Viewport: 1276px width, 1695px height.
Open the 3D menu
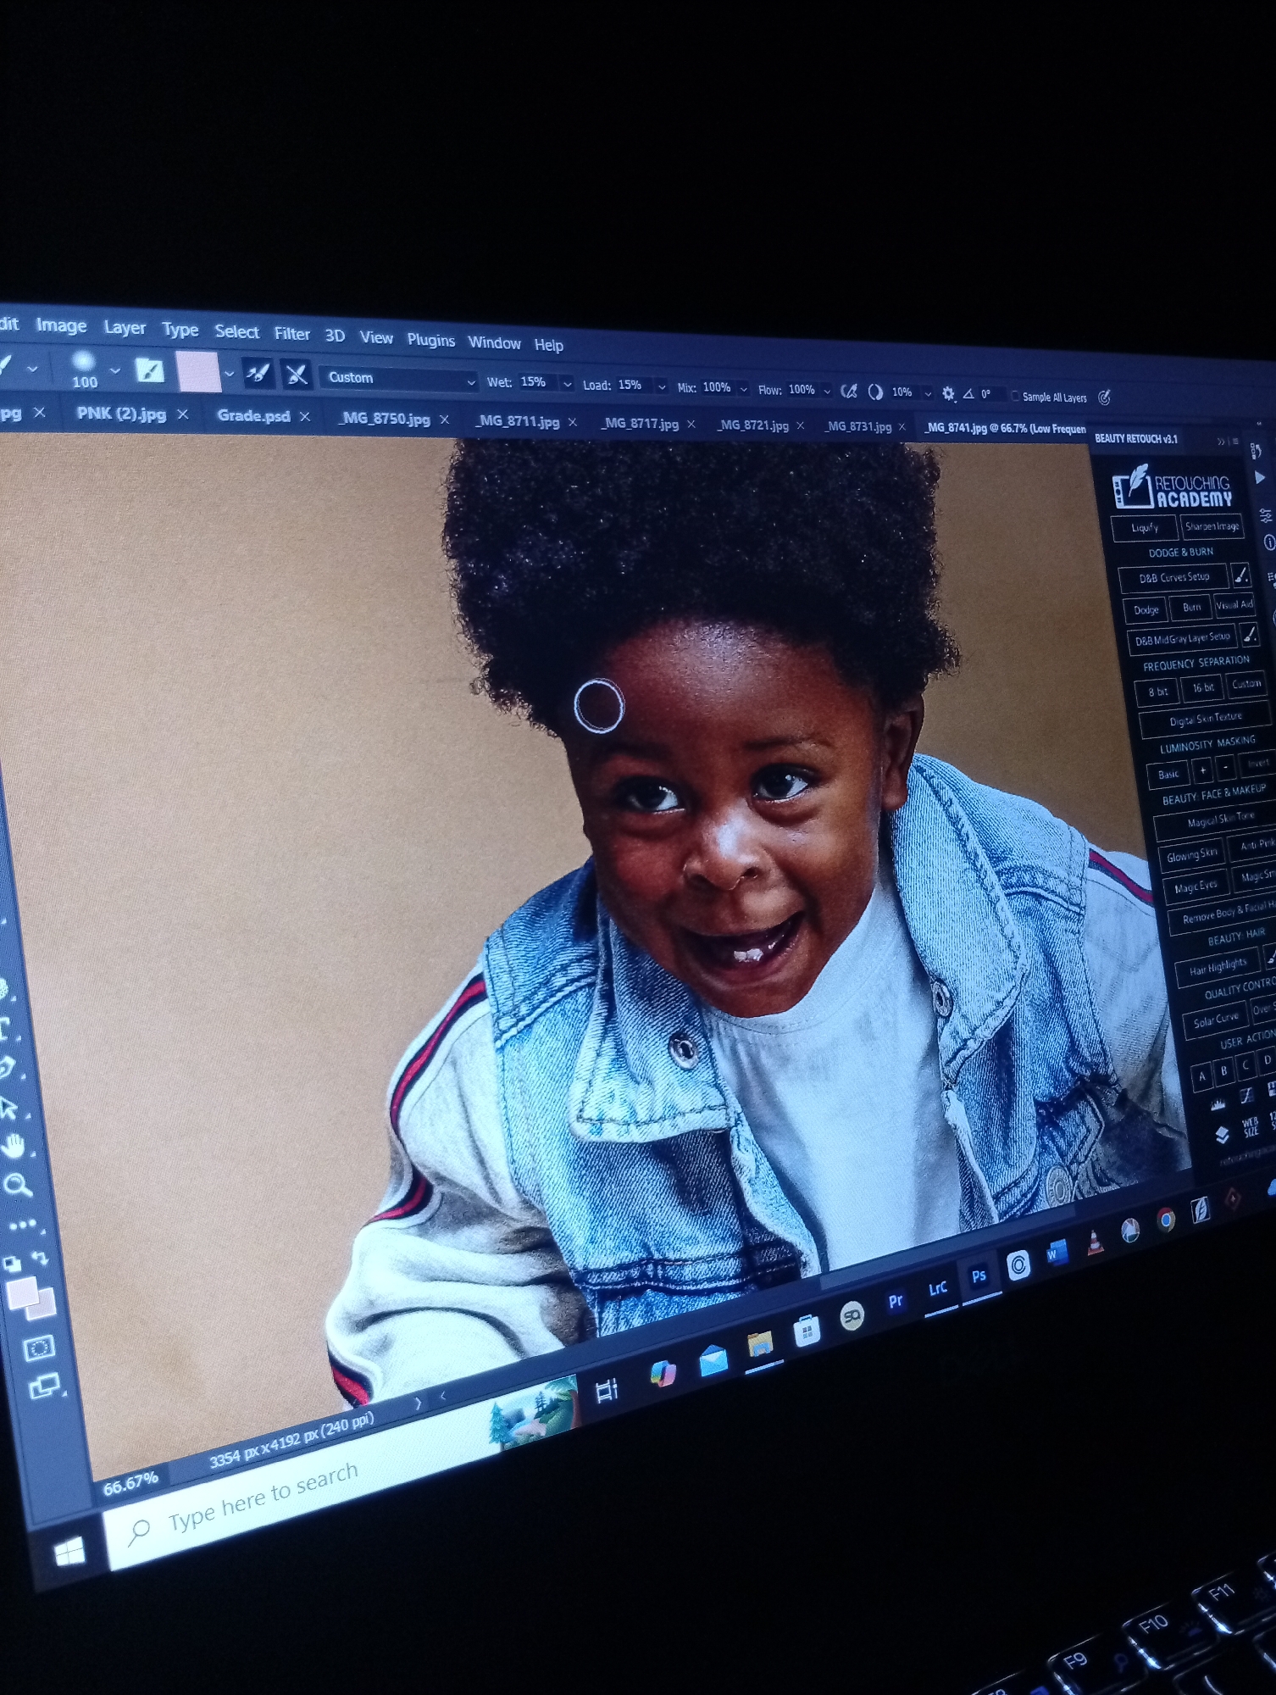(x=335, y=336)
